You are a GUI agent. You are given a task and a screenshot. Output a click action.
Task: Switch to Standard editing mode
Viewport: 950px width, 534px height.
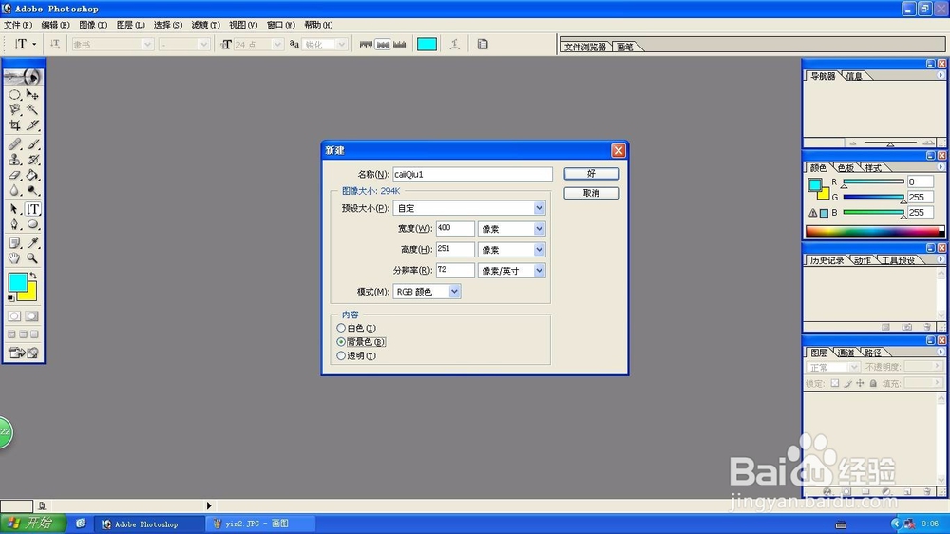click(14, 315)
